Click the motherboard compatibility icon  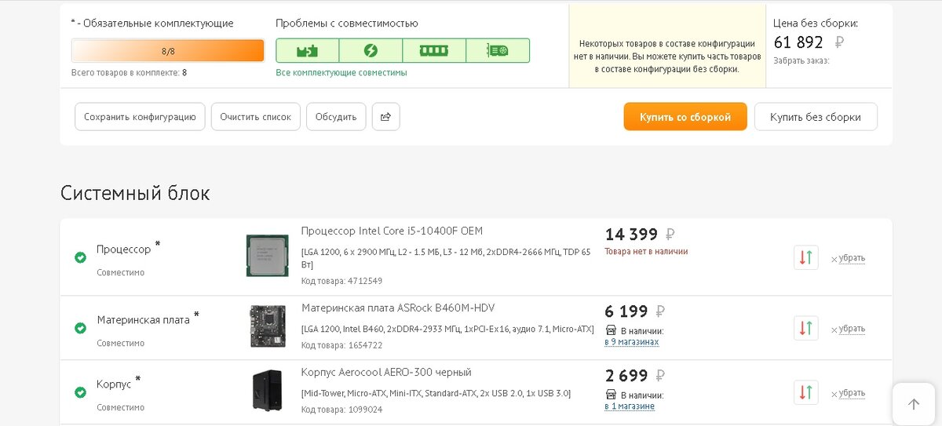click(x=307, y=51)
